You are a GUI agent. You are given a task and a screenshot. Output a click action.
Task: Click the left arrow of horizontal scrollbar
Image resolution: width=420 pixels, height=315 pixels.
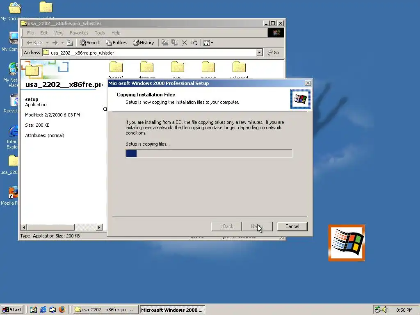tap(24, 227)
